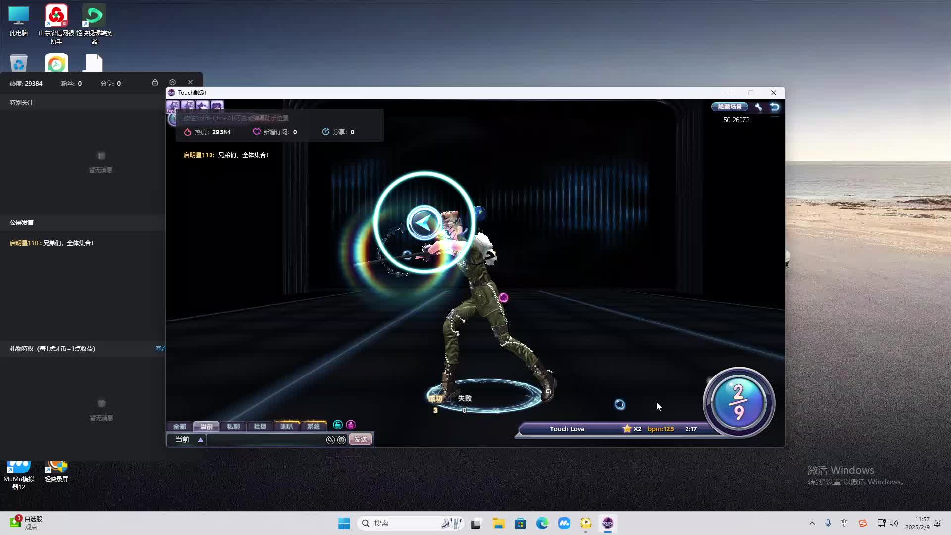This screenshot has width=951, height=535.
Task: Show hidden system tray icons chevron
Action: [812, 523]
